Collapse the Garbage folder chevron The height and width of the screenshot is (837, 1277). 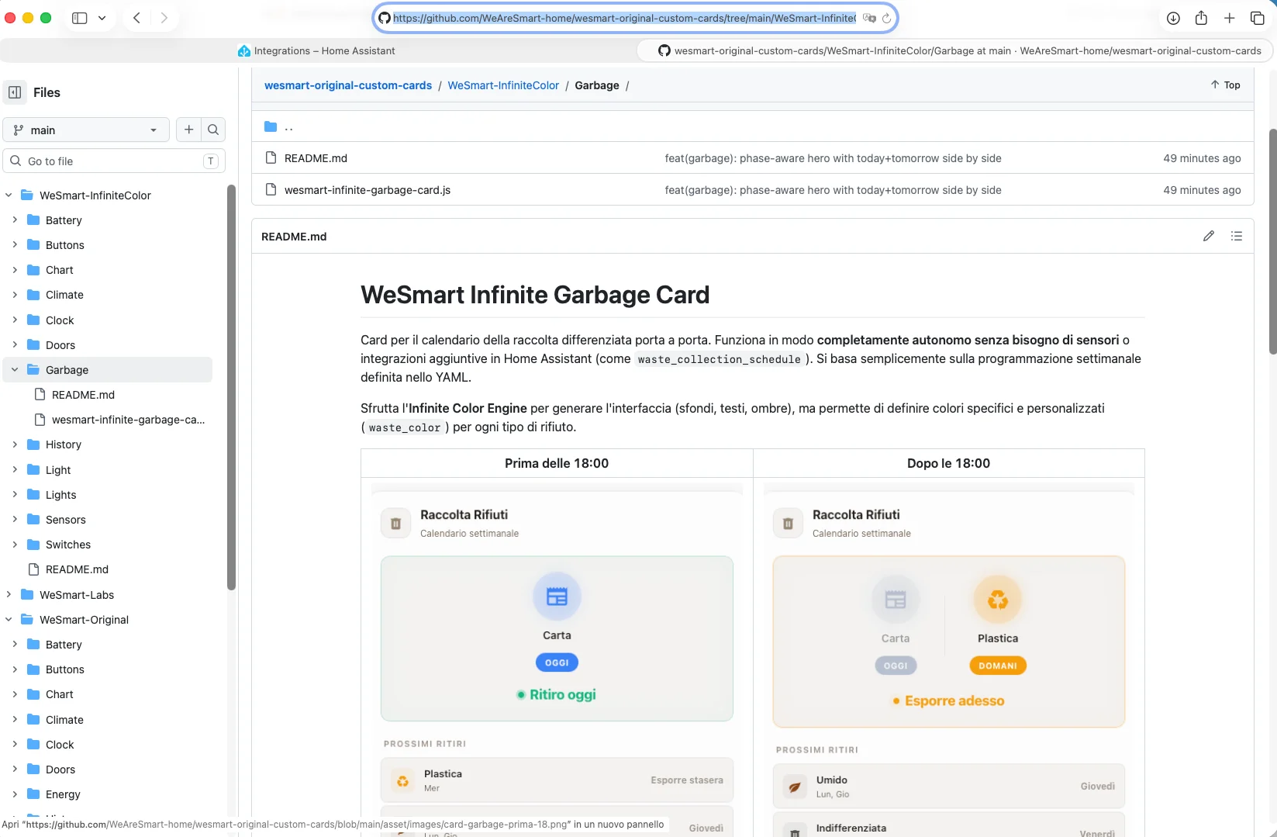coord(15,370)
